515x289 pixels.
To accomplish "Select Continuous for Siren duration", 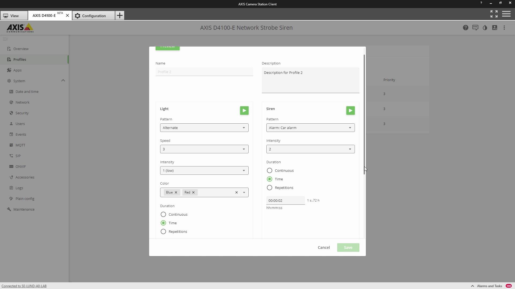I will coord(270,170).
